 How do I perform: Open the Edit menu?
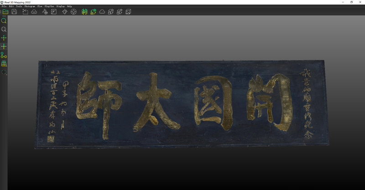coord(11,6)
